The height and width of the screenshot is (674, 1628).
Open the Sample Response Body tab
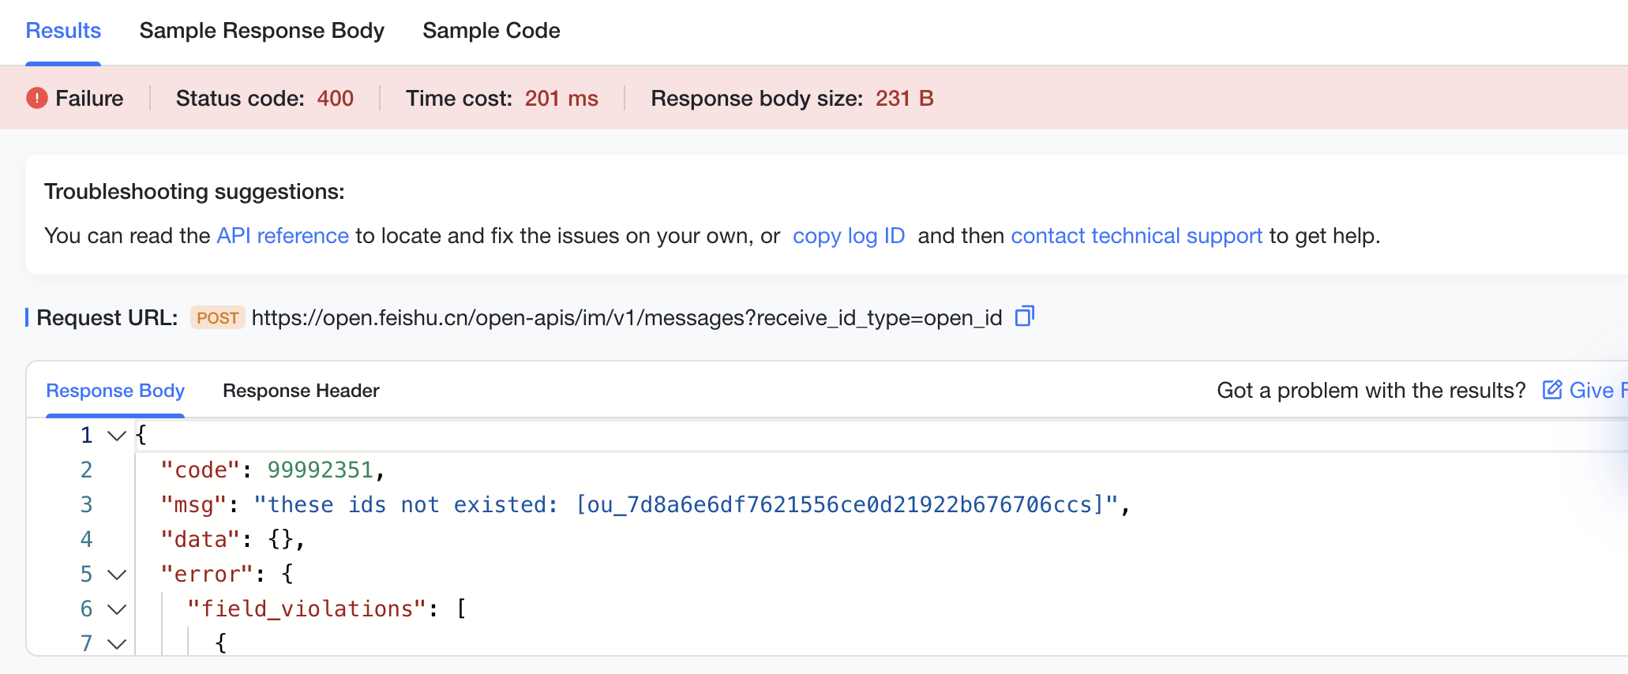261,31
